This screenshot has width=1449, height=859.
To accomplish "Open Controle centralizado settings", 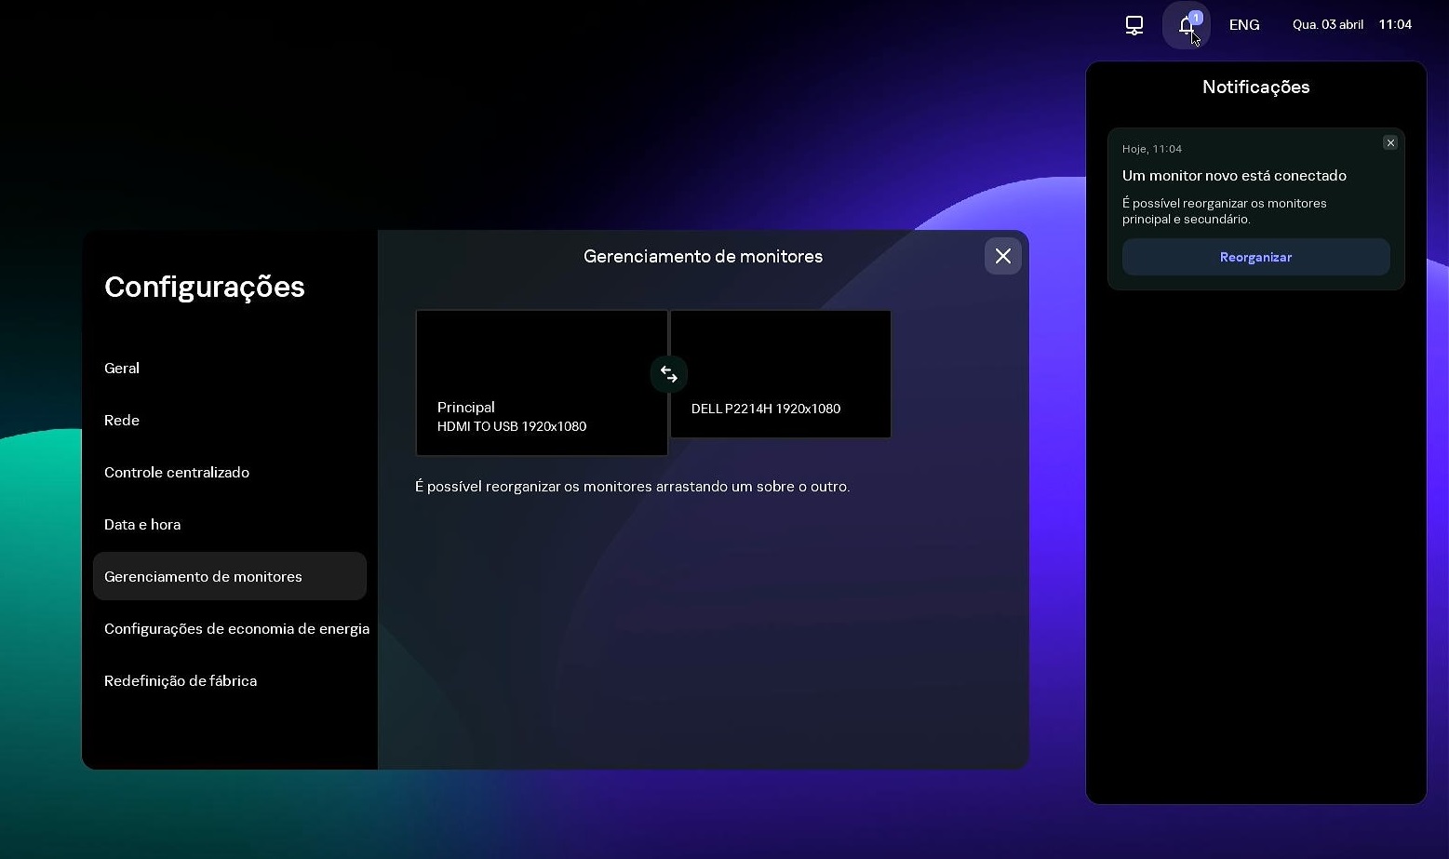I will coord(177,472).
